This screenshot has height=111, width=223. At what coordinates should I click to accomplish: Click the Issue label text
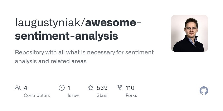tap(73, 95)
